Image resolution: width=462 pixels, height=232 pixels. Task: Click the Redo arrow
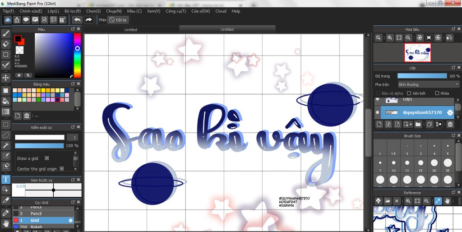click(88, 20)
